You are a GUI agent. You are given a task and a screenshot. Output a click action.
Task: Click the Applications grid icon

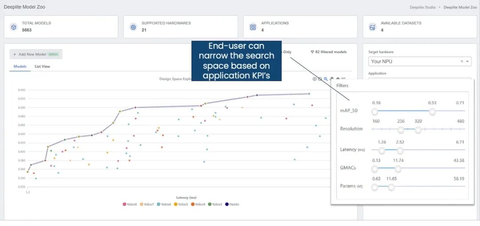point(253,27)
